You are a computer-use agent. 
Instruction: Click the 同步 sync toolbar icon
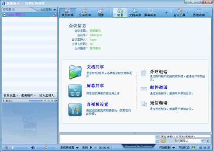tap(101, 13)
